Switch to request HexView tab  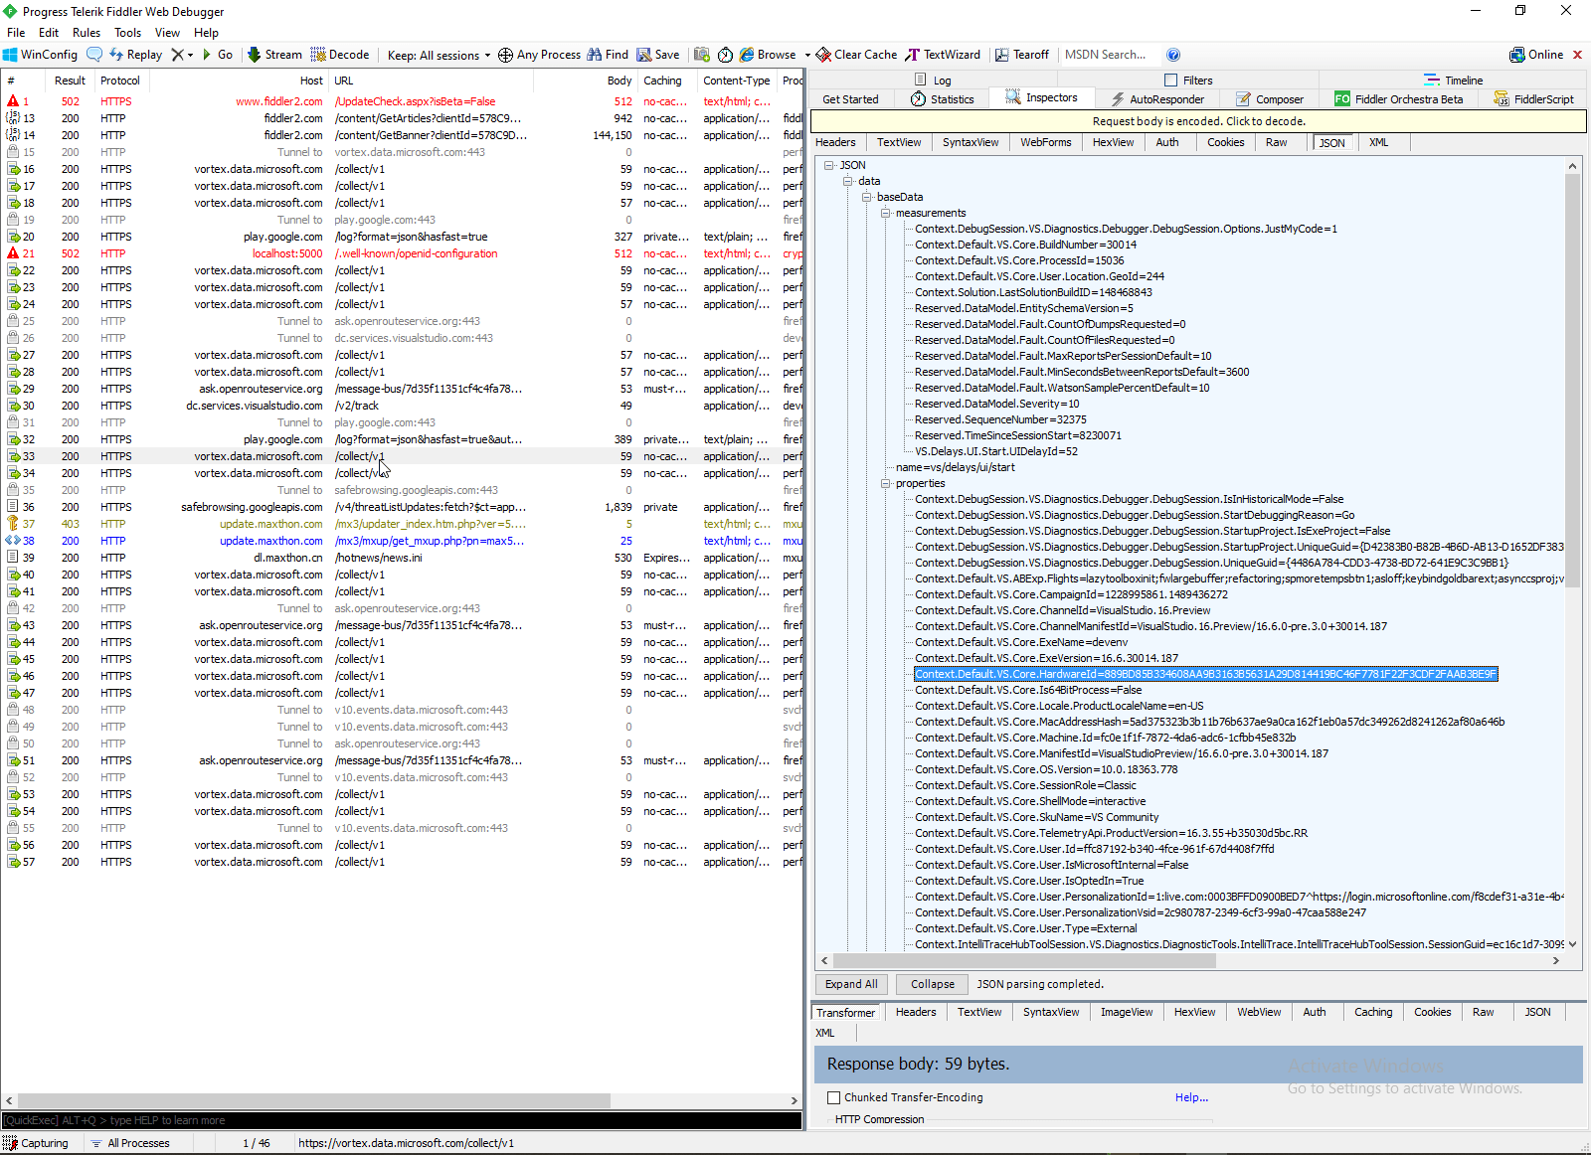pyautogui.click(x=1113, y=142)
